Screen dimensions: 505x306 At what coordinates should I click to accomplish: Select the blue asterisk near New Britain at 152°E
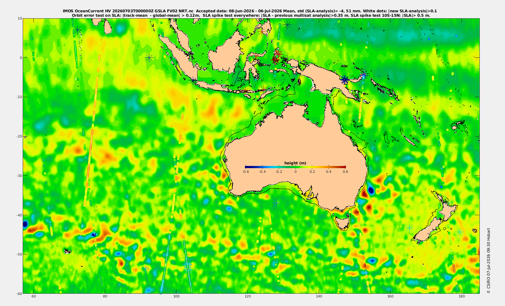[364, 75]
